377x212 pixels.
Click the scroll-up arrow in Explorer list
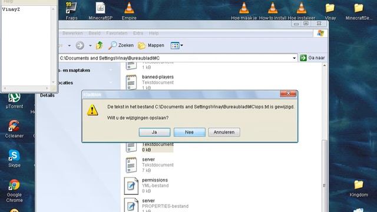[325, 65]
